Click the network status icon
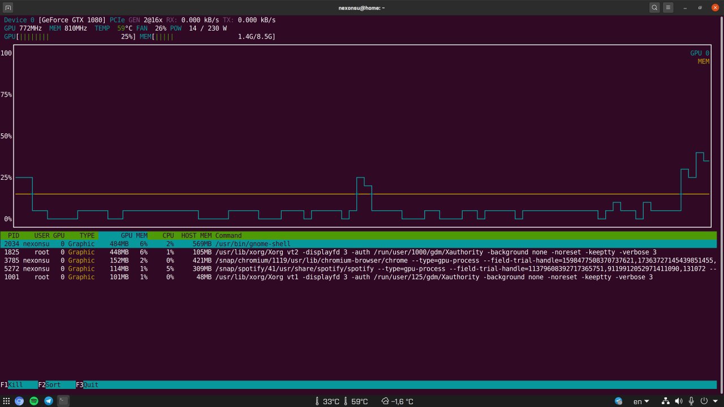 tap(666, 401)
